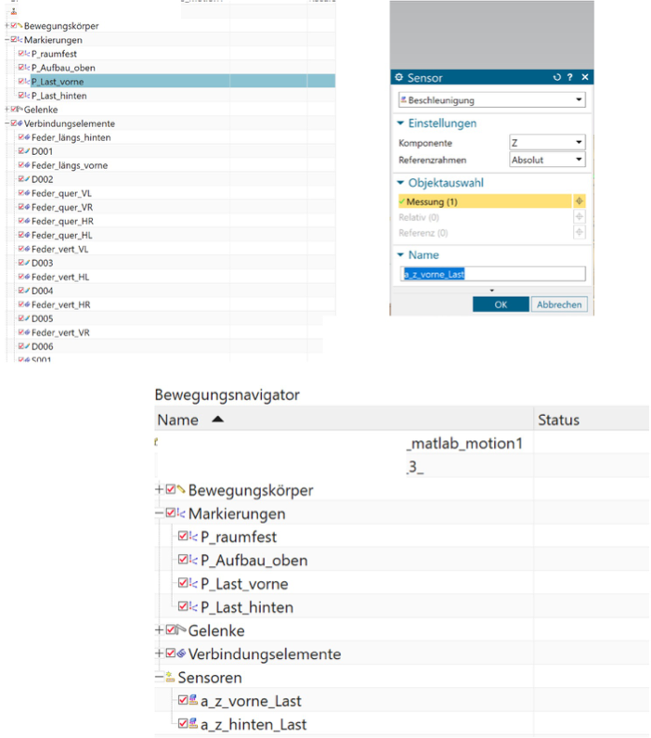The height and width of the screenshot is (738, 651).
Task: Reset the Sensor dialog with reset icon
Action: point(557,77)
